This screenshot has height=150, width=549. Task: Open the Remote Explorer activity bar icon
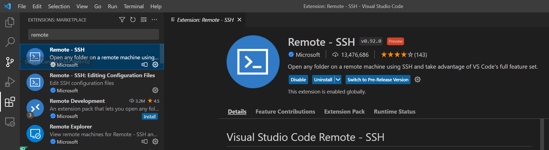10,122
